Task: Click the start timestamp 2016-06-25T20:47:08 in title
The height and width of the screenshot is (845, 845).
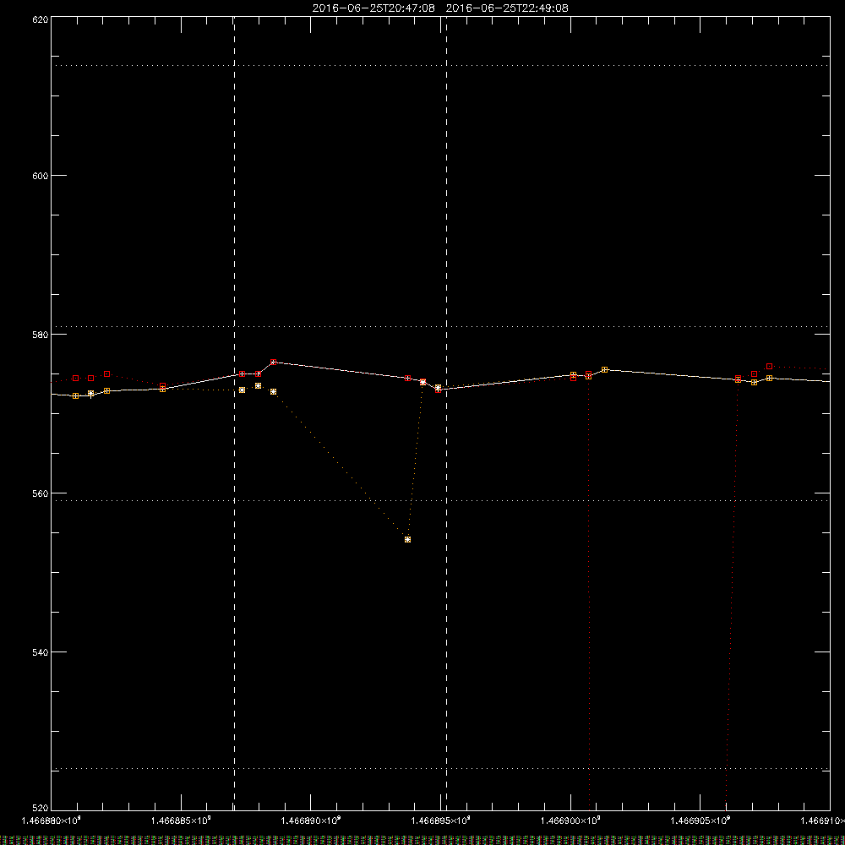Action: click(373, 8)
